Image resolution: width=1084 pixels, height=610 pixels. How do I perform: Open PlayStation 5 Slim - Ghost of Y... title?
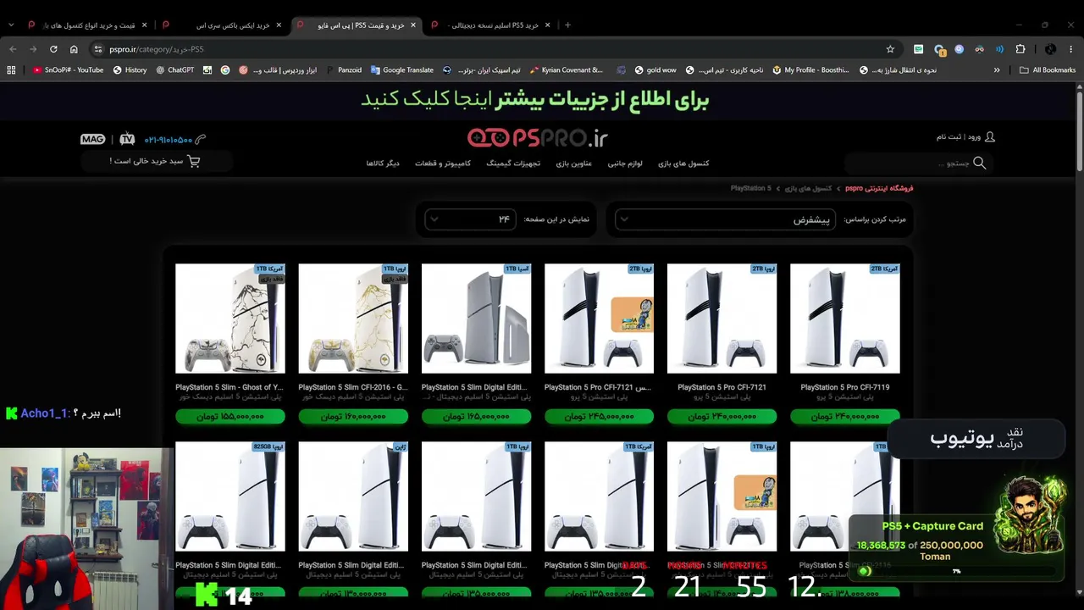coord(230,387)
